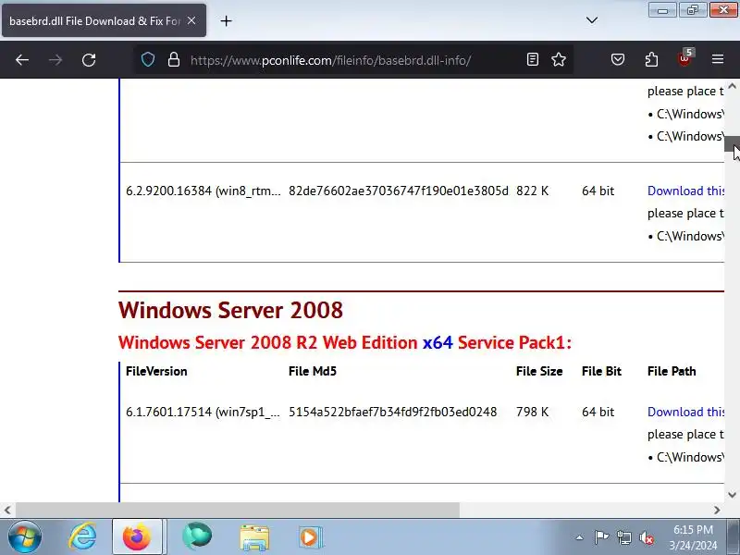The width and height of the screenshot is (740, 555).
Task: Open the Pocket save icon
Action: tap(618, 59)
